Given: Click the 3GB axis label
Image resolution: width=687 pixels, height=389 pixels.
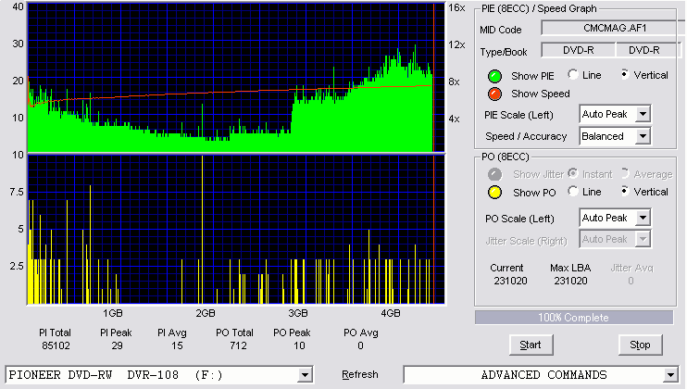Looking at the screenshot, I should 297,313.
